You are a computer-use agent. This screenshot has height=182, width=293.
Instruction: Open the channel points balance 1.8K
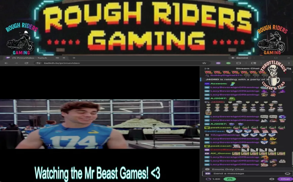(213, 179)
